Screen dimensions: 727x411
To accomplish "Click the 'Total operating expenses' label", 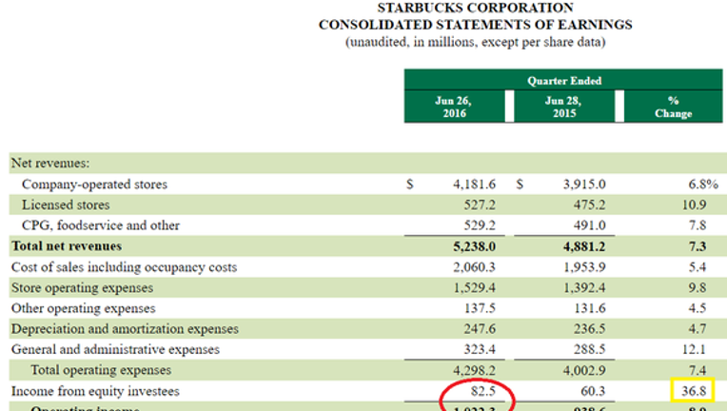I will coord(101,370).
